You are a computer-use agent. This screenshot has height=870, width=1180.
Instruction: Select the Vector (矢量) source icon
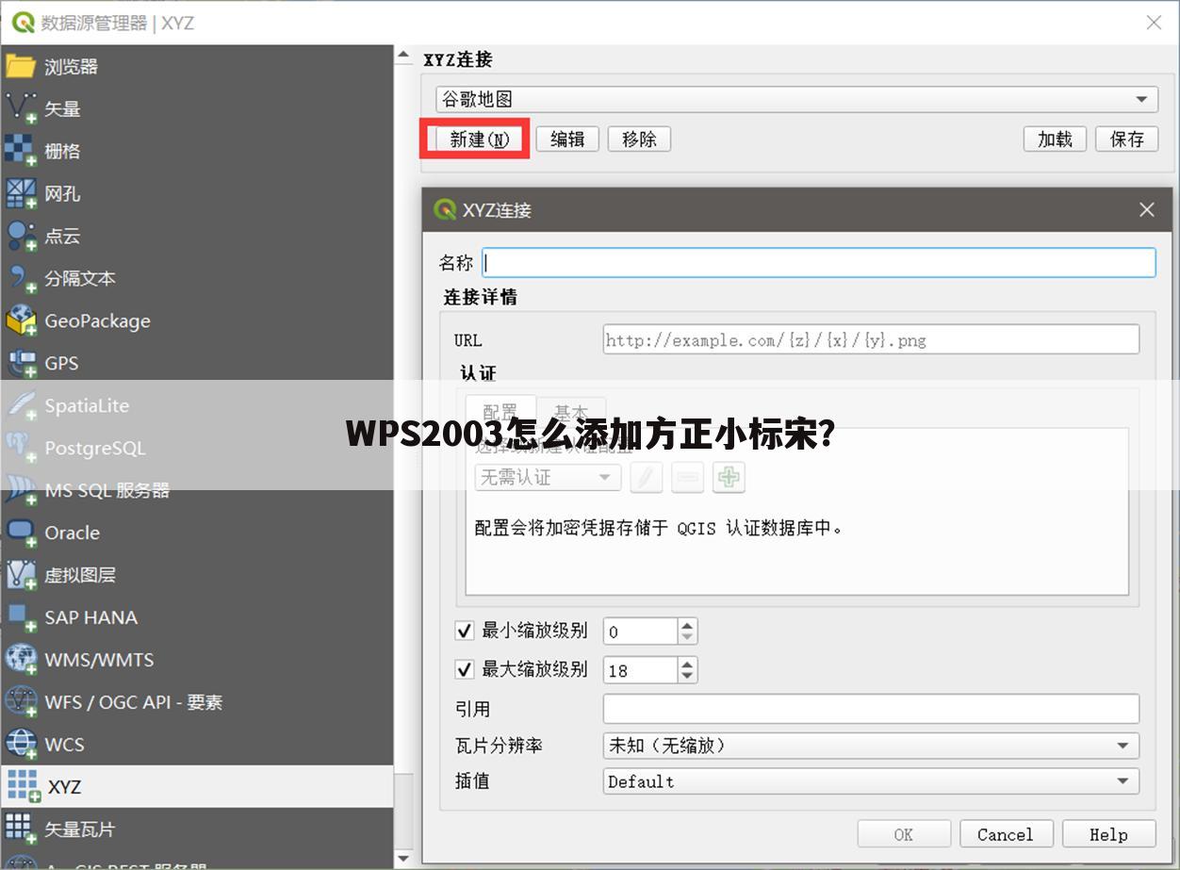click(x=21, y=108)
